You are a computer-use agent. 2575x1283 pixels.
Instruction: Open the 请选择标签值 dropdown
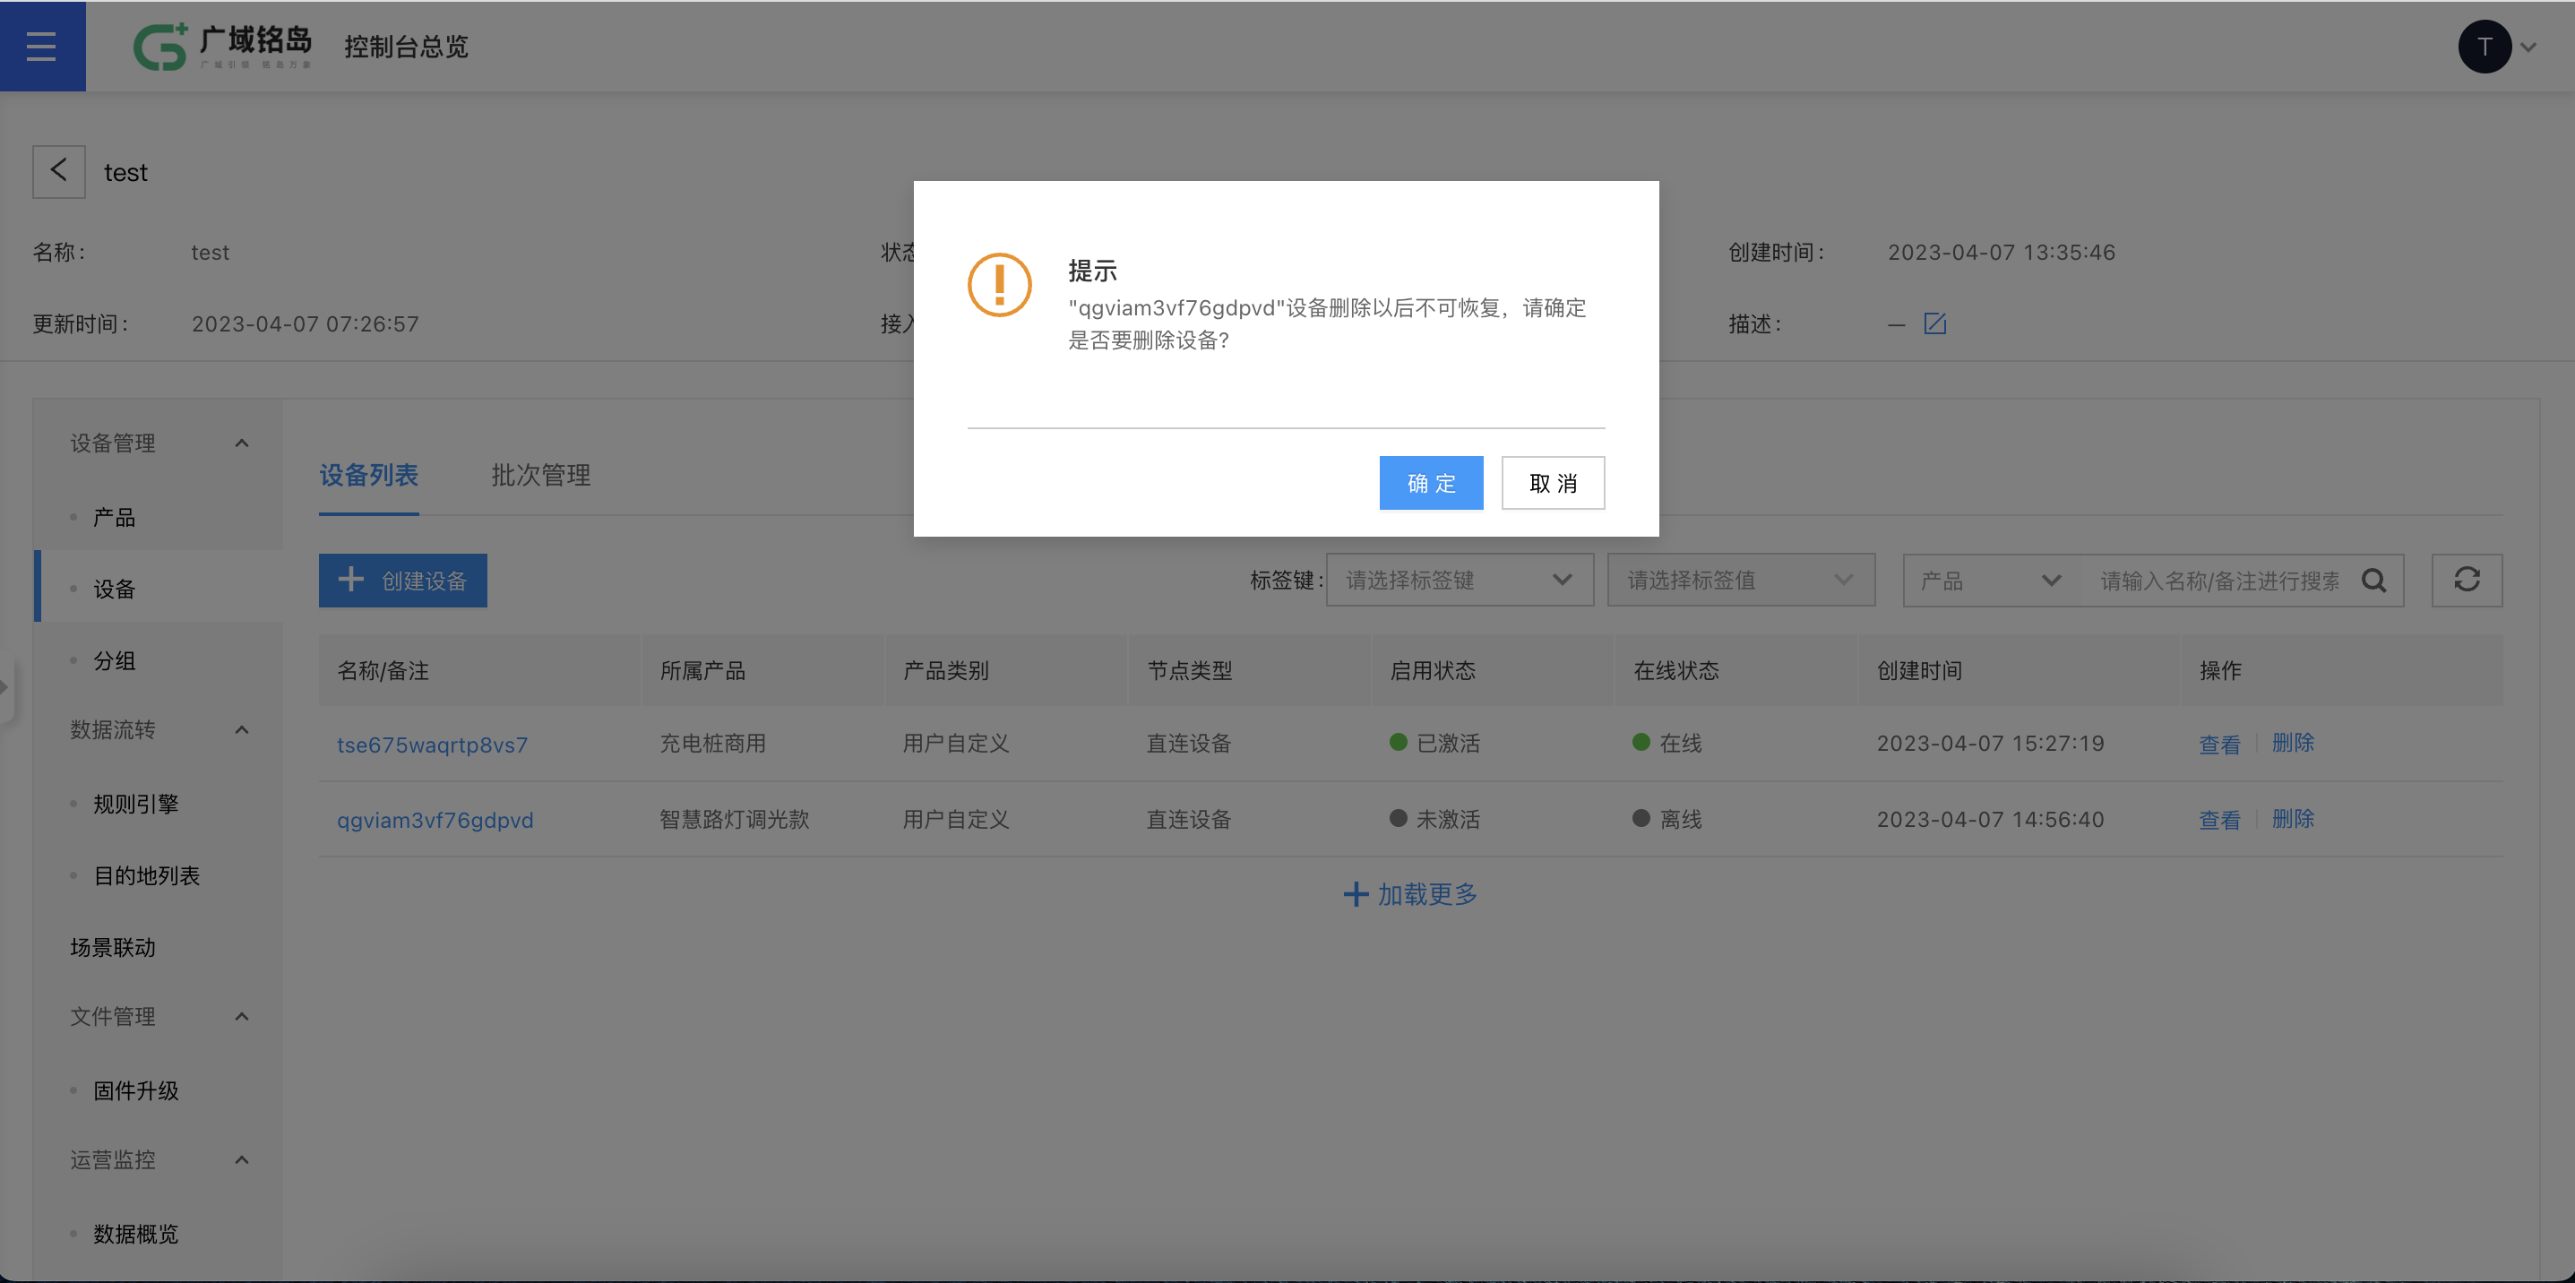pyautogui.click(x=1740, y=581)
